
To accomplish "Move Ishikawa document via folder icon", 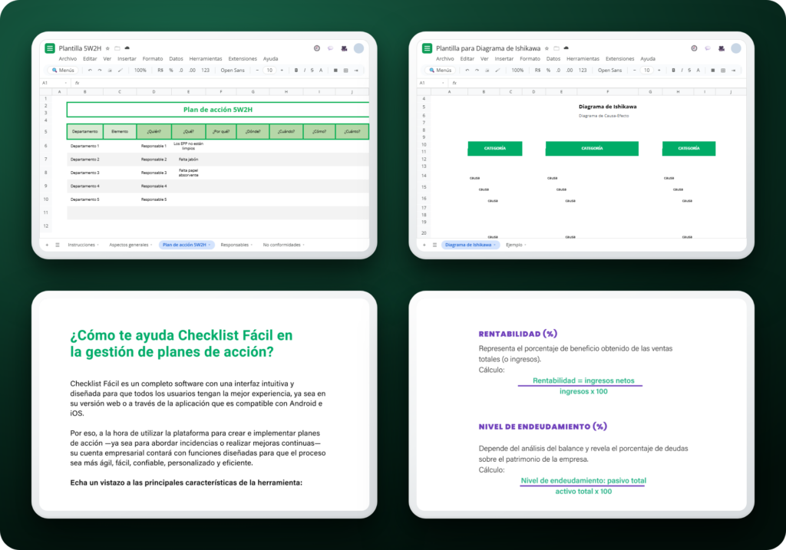I will click(x=556, y=48).
